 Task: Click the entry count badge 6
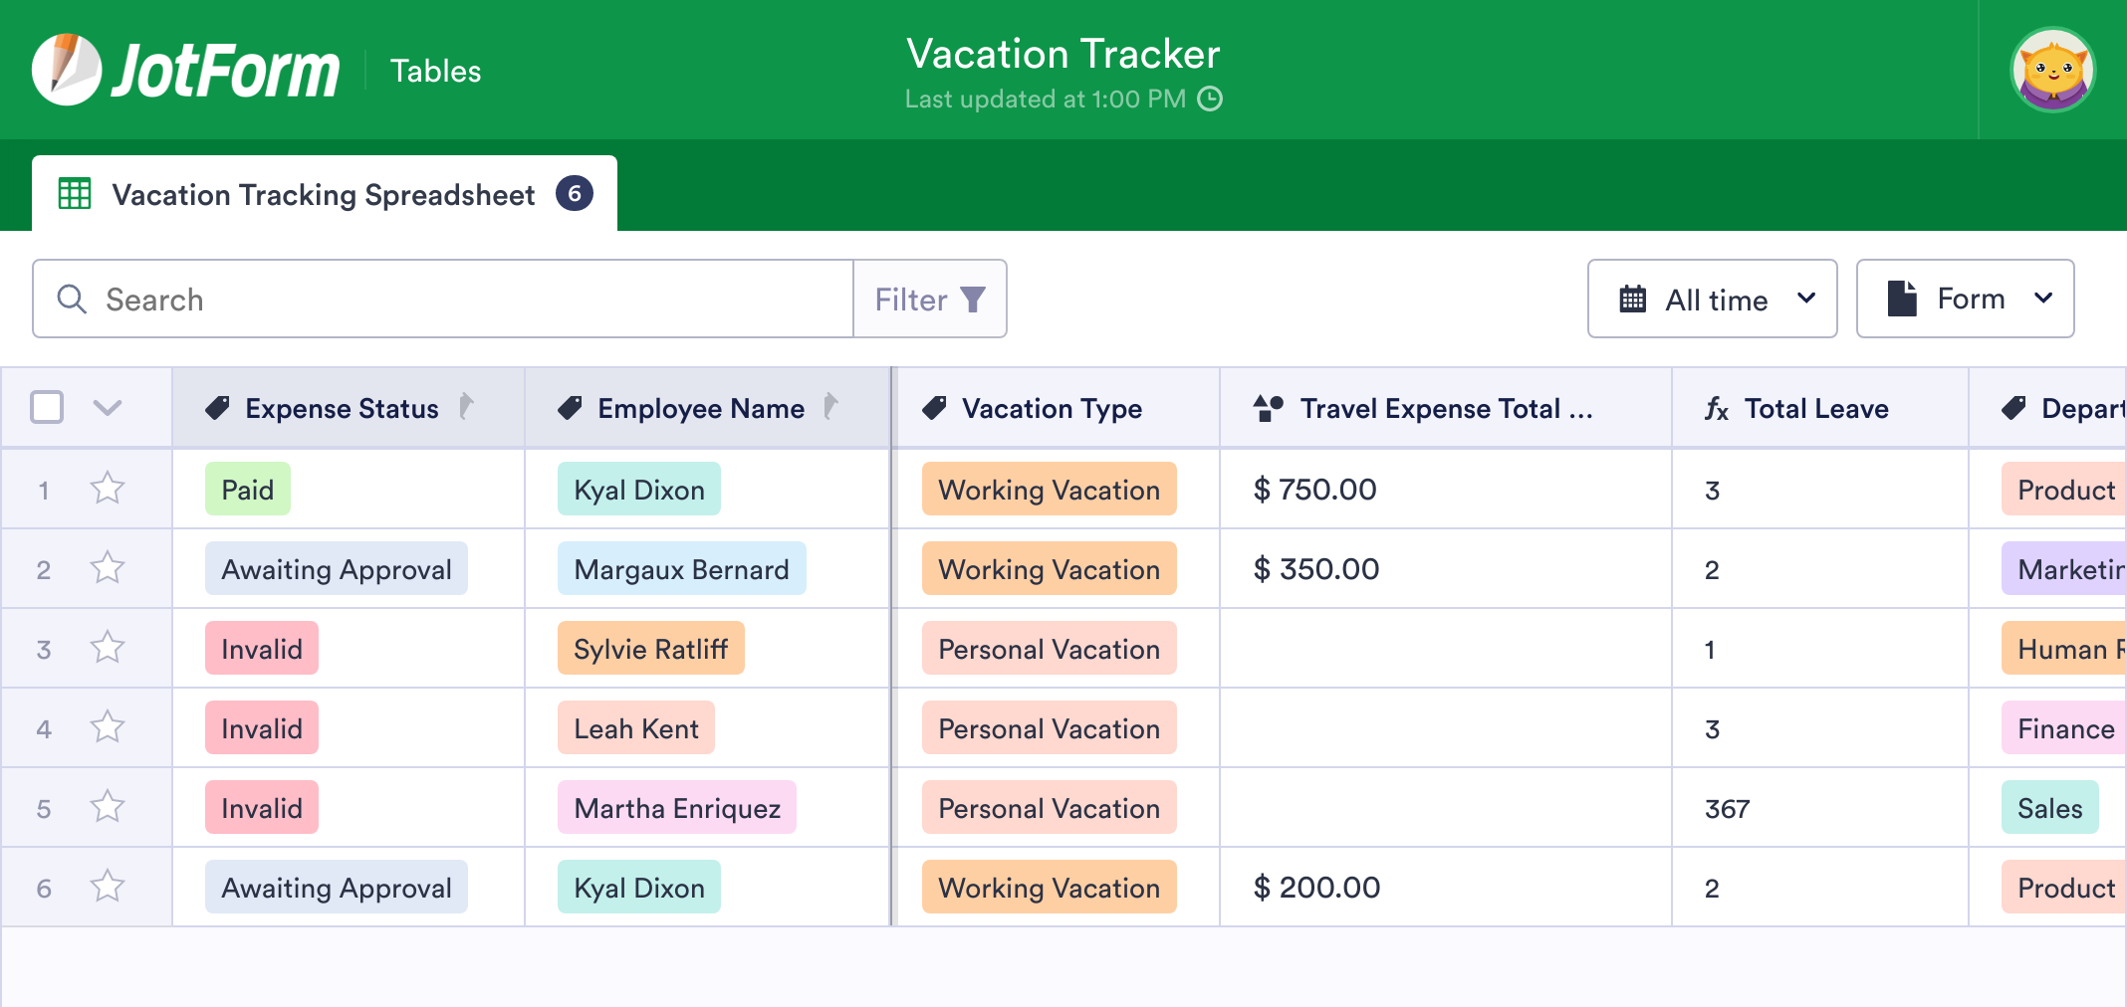point(575,193)
